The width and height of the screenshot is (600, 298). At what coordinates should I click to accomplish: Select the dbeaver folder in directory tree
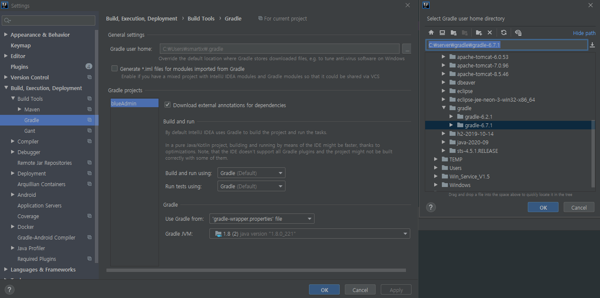pyautogui.click(x=466, y=82)
